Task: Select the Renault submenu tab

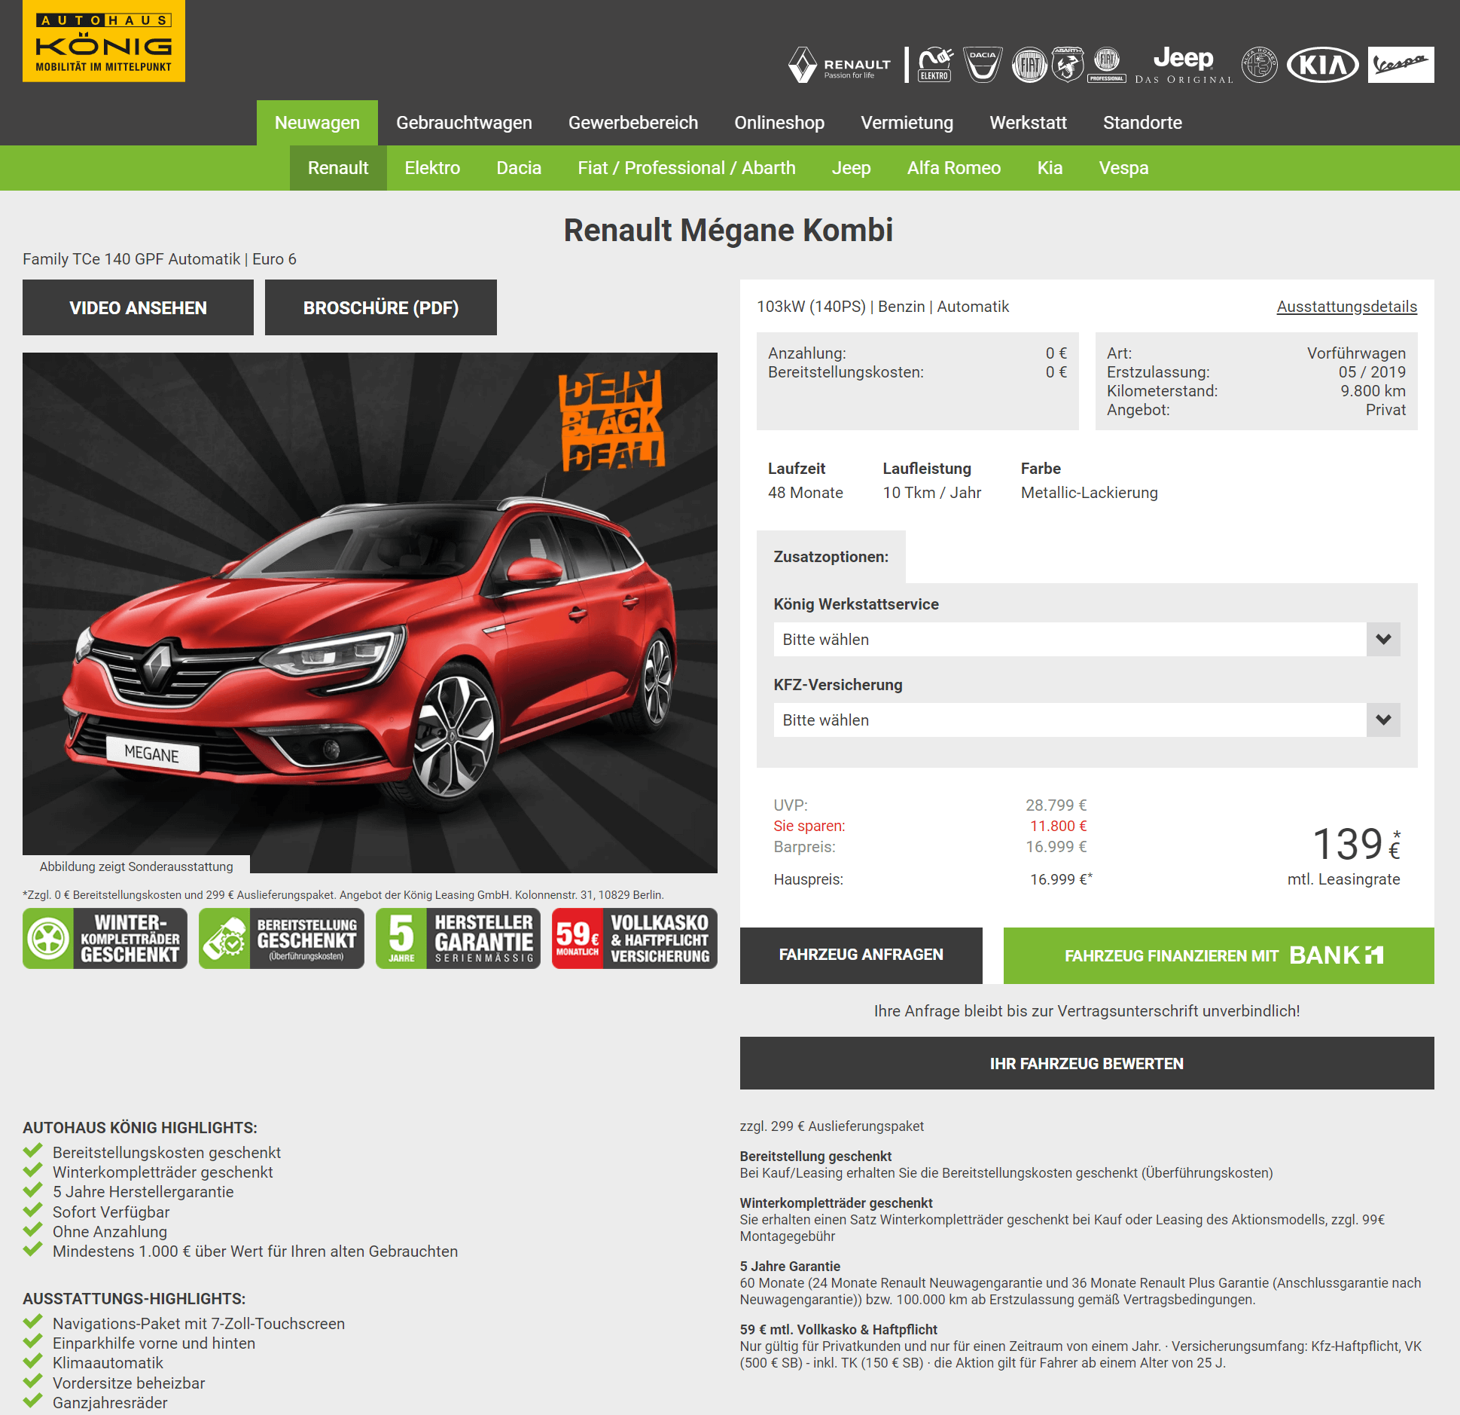Action: (x=338, y=168)
